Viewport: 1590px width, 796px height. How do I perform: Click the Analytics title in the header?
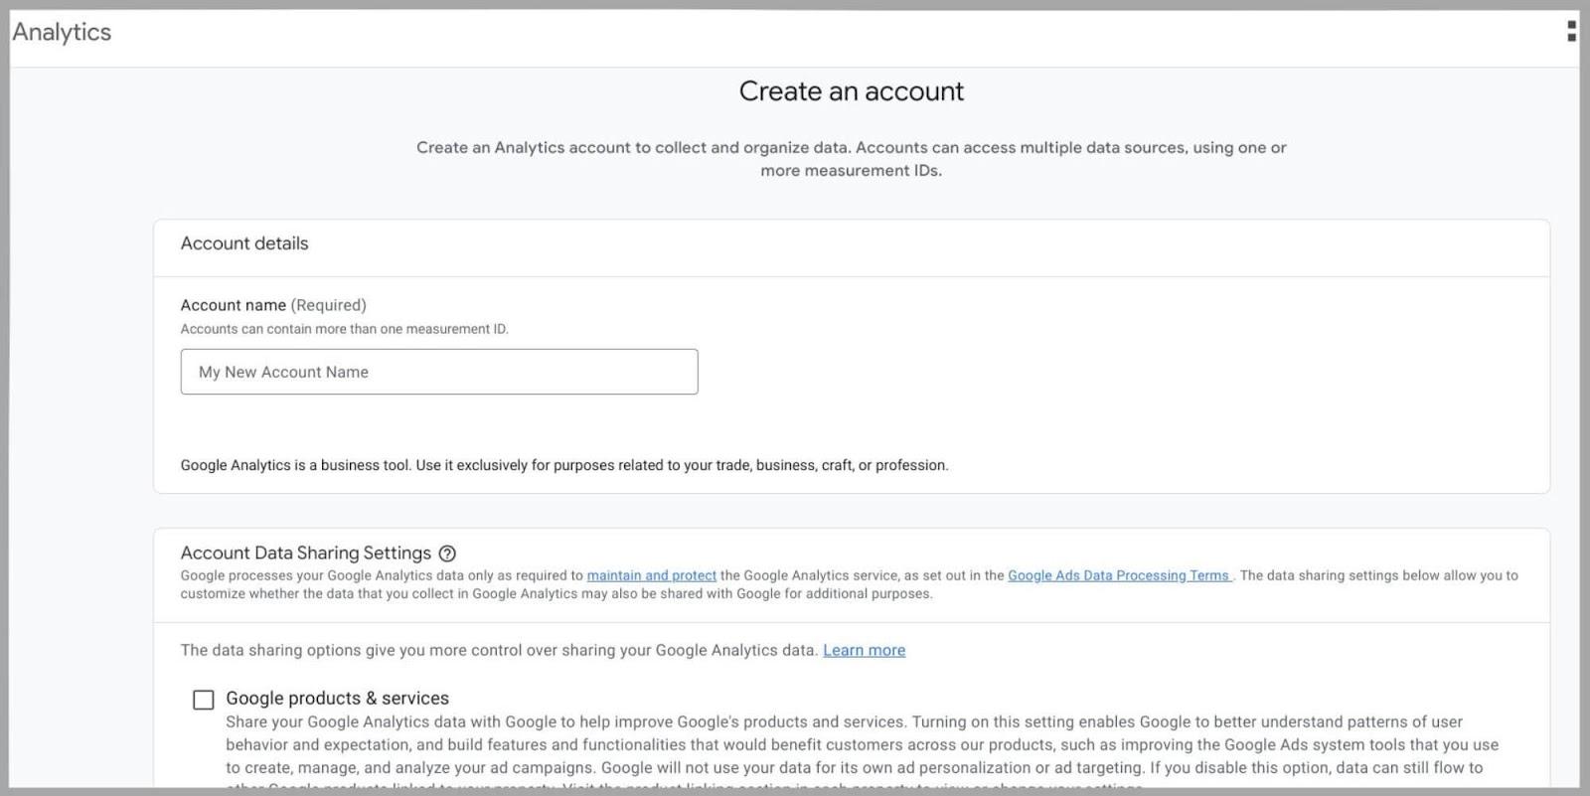tap(62, 32)
